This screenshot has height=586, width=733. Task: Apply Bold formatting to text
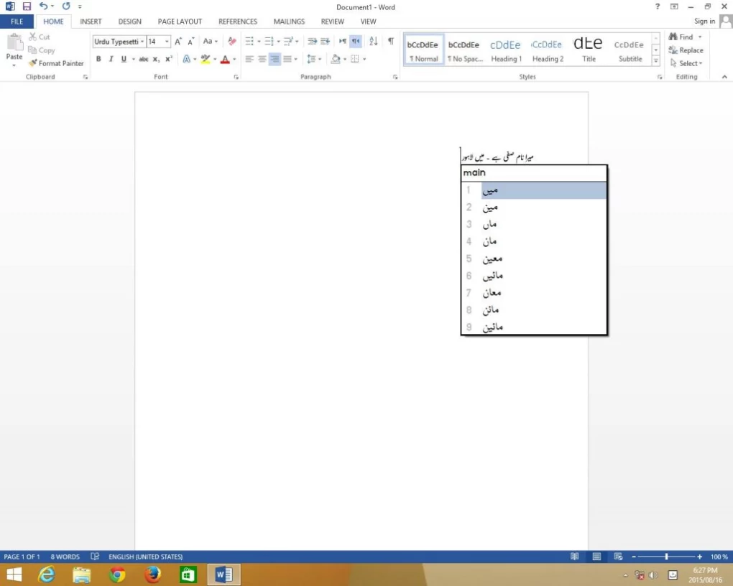pyautogui.click(x=98, y=59)
